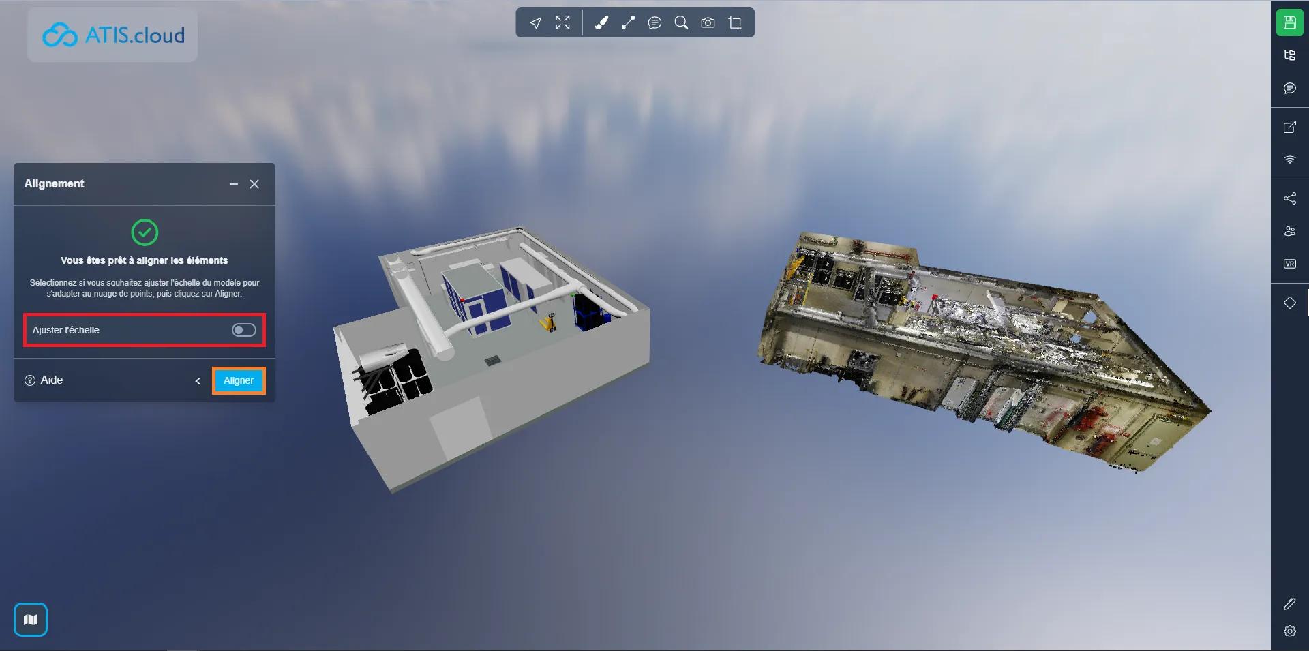1309x651 pixels.
Task: Click the pencil edit icon
Action: point(1290,604)
